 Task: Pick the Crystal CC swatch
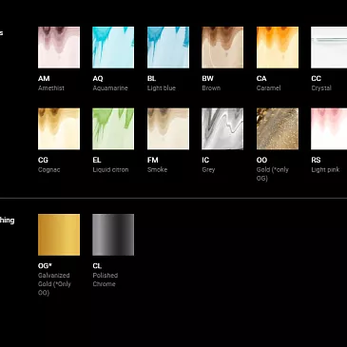(329, 48)
